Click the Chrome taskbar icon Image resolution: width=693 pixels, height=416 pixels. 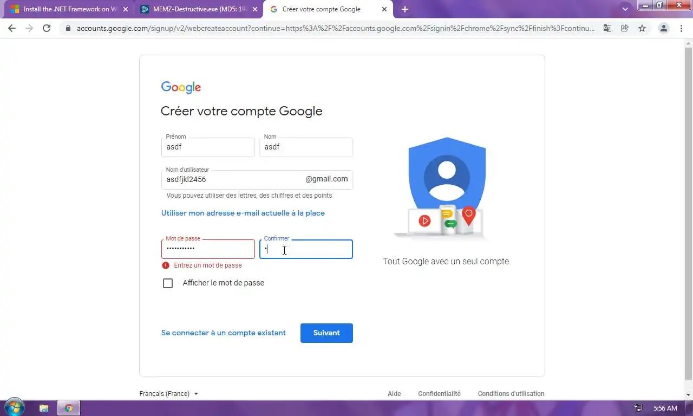pyautogui.click(x=69, y=408)
